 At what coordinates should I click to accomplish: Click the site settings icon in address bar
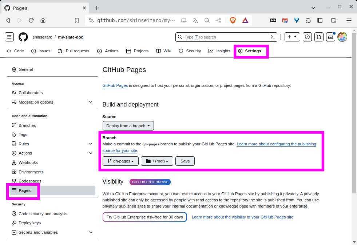[x=91, y=20]
